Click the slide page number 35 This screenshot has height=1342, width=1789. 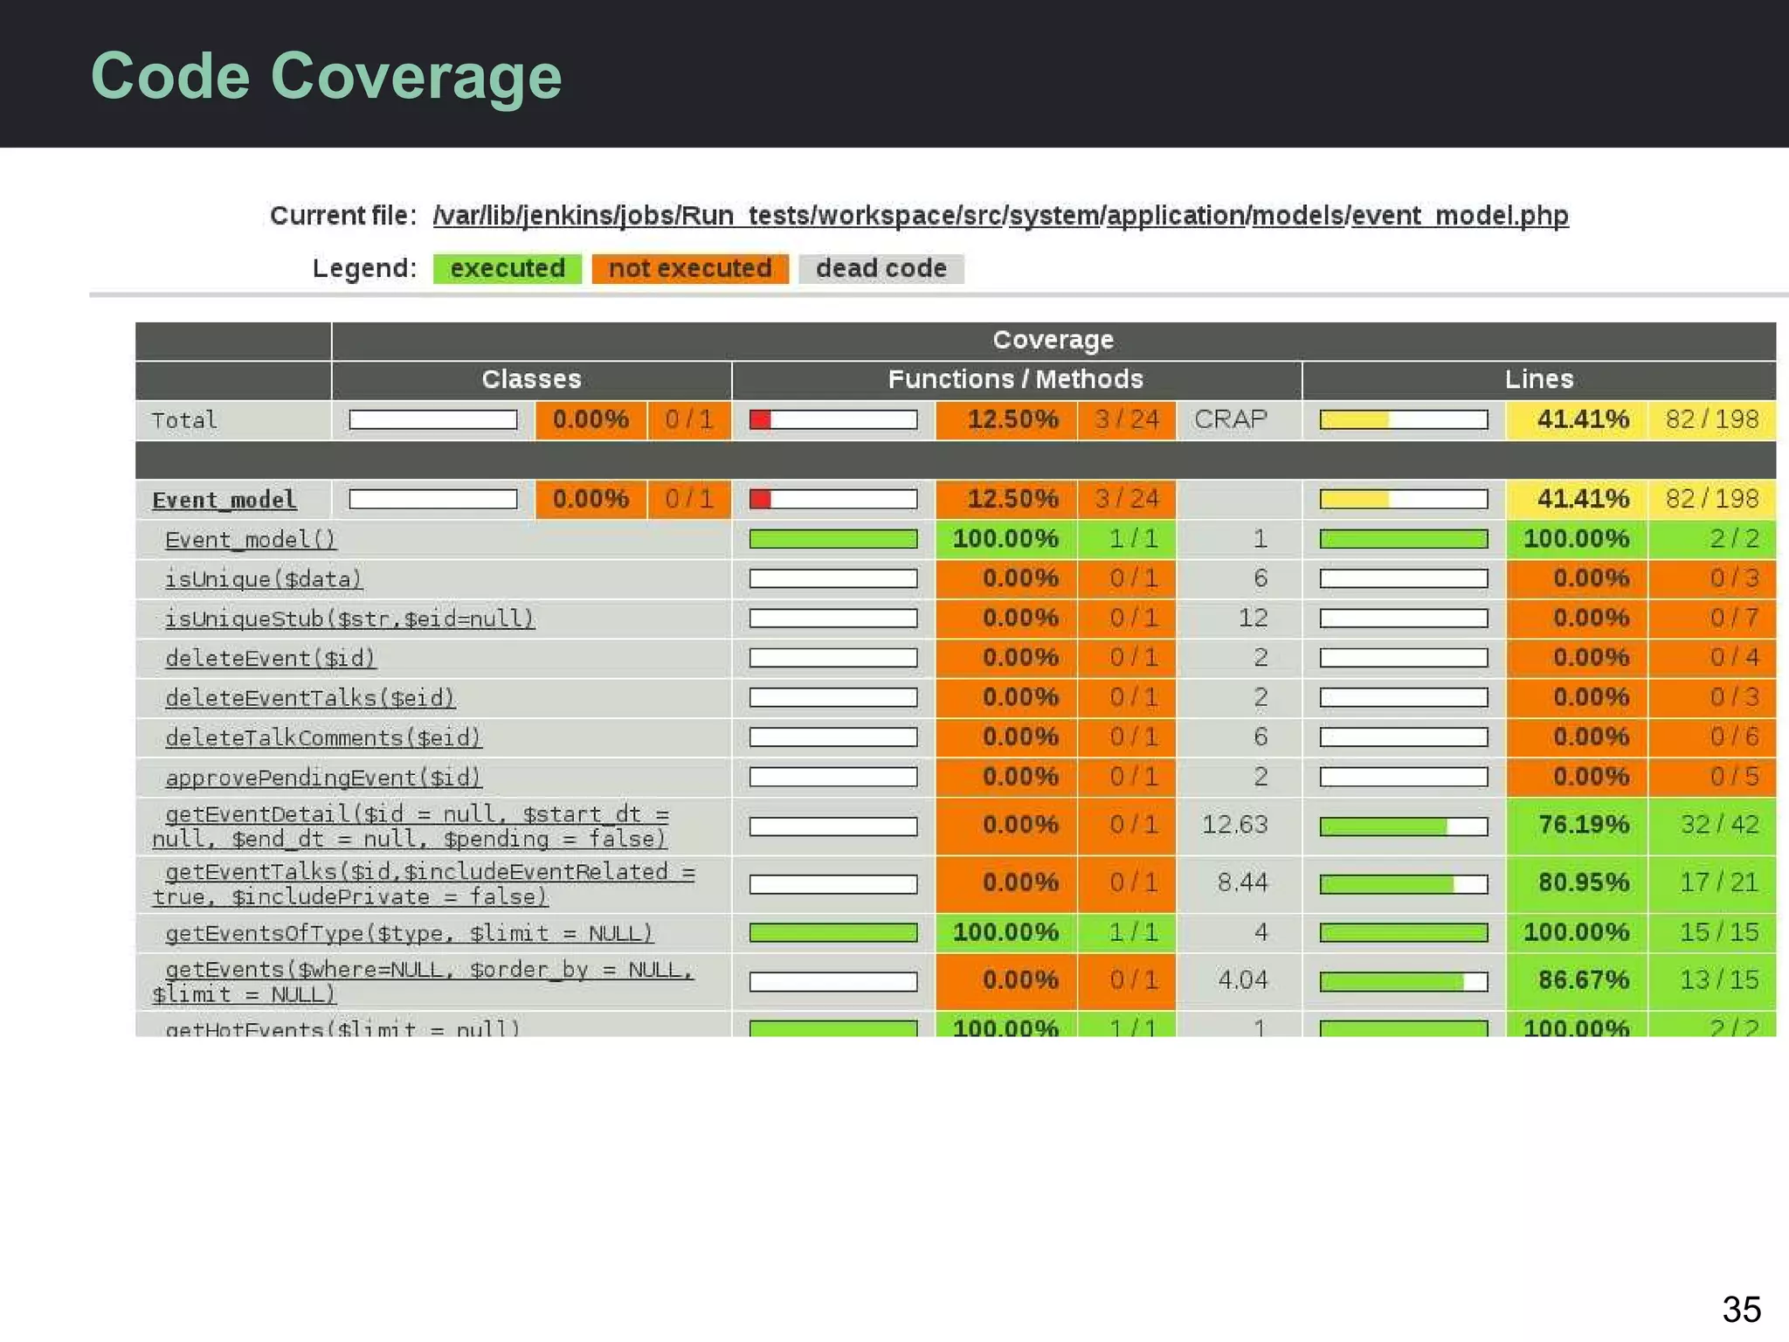point(1741,1309)
